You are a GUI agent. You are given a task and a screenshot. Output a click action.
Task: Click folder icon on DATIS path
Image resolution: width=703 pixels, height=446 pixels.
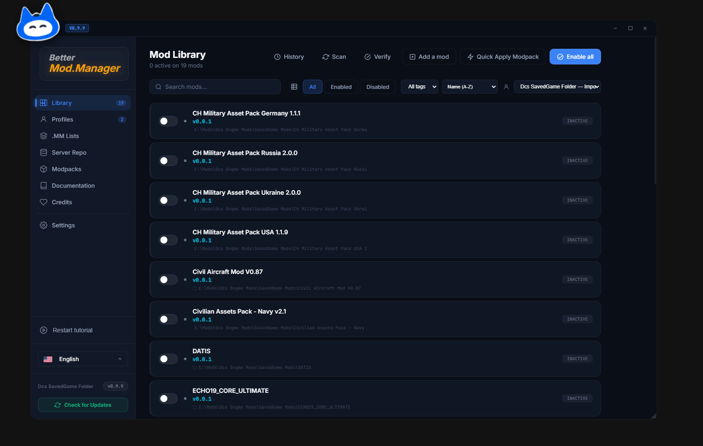pos(195,368)
